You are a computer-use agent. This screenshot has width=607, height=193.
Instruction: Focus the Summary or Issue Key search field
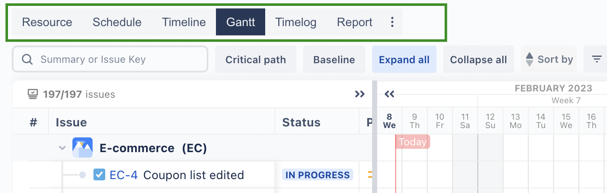pyautogui.click(x=118, y=59)
